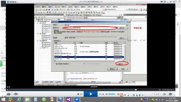Click the Sogou S logo on IME bar

[121, 95]
